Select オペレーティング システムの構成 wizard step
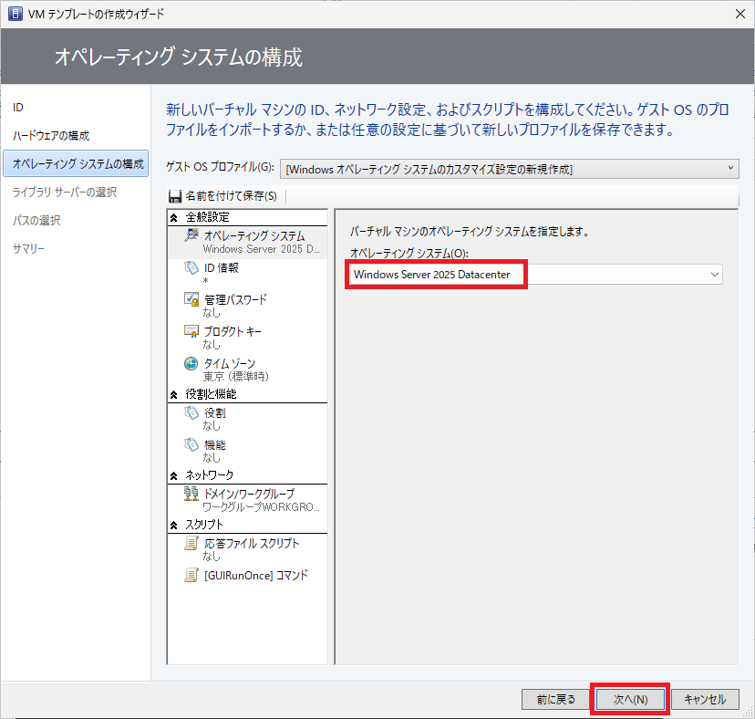Image resolution: width=755 pixels, height=719 pixels. [x=76, y=164]
